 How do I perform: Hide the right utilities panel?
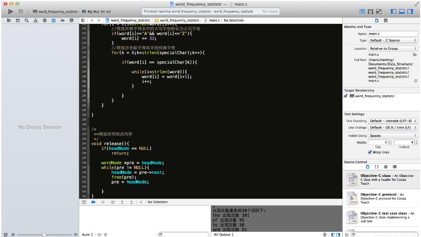tap(410, 12)
